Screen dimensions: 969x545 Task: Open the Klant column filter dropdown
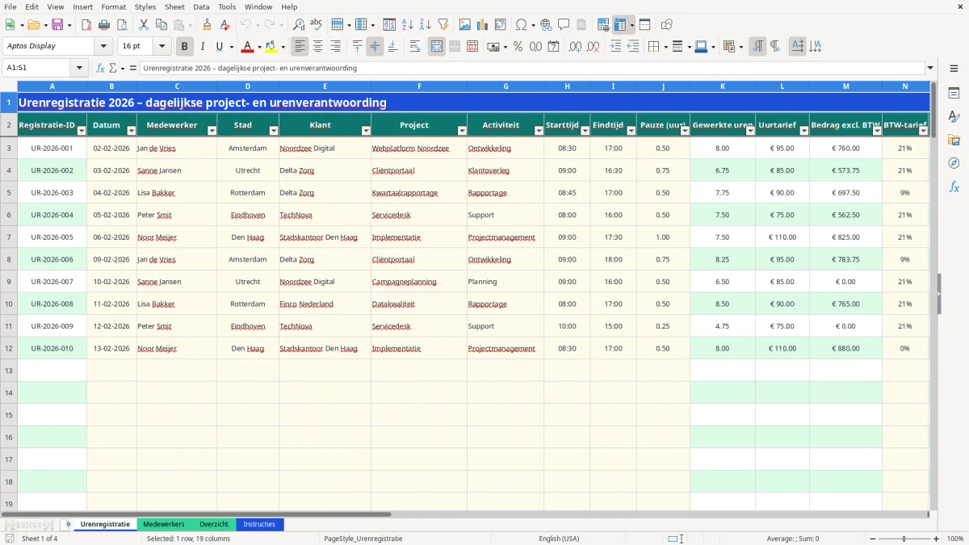pos(366,131)
